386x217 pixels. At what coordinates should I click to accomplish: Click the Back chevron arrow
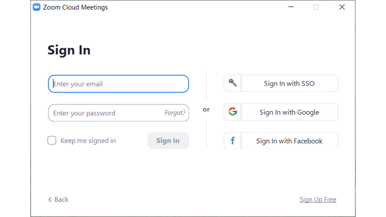50,200
